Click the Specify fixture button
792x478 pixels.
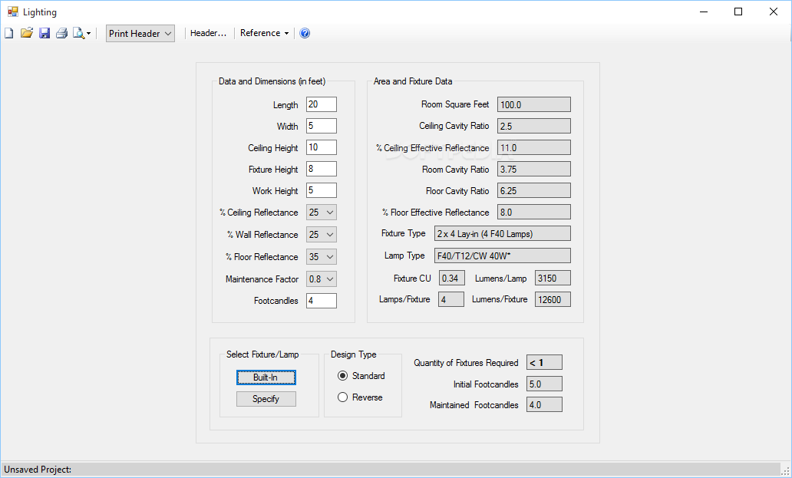pyautogui.click(x=266, y=399)
